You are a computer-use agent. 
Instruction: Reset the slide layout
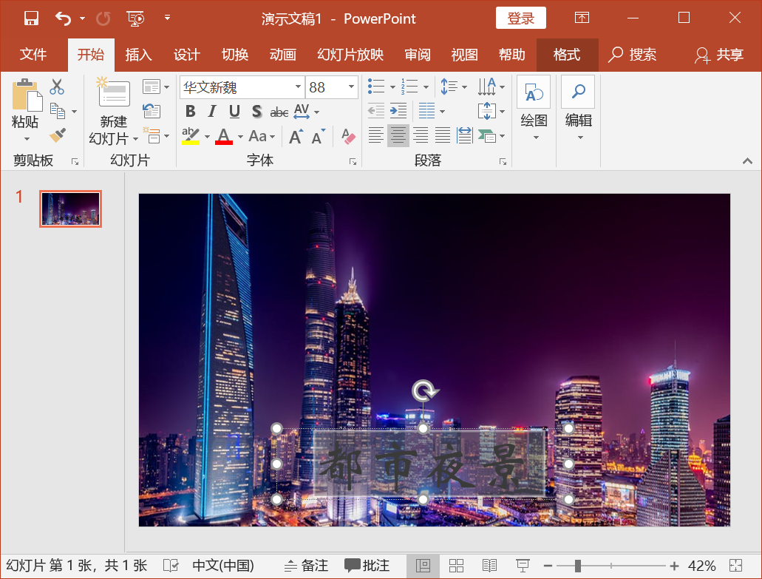(x=152, y=112)
